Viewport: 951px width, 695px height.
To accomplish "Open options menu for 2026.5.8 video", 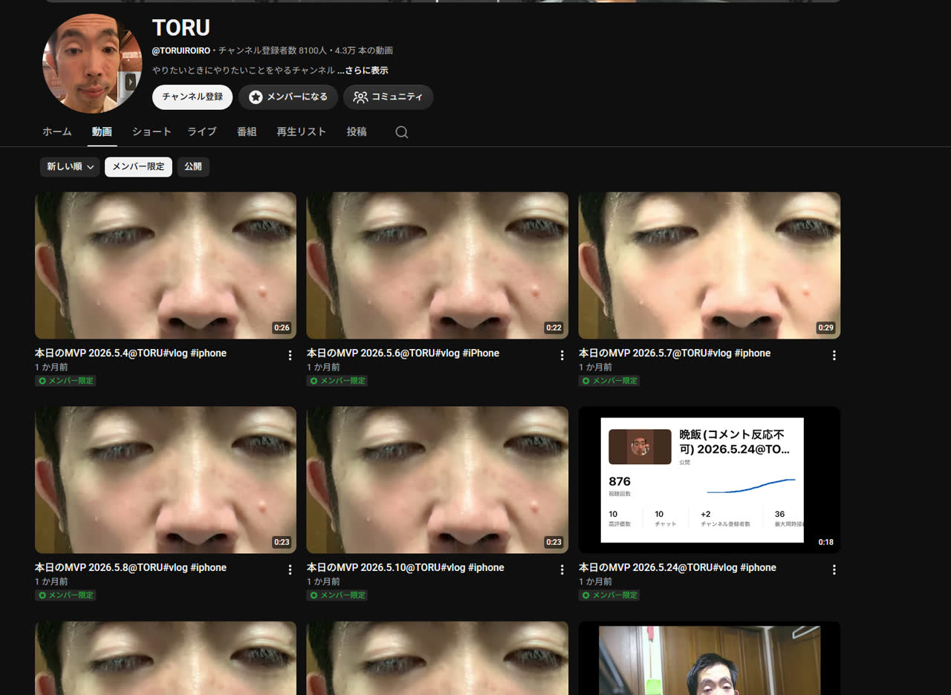I will (x=290, y=570).
